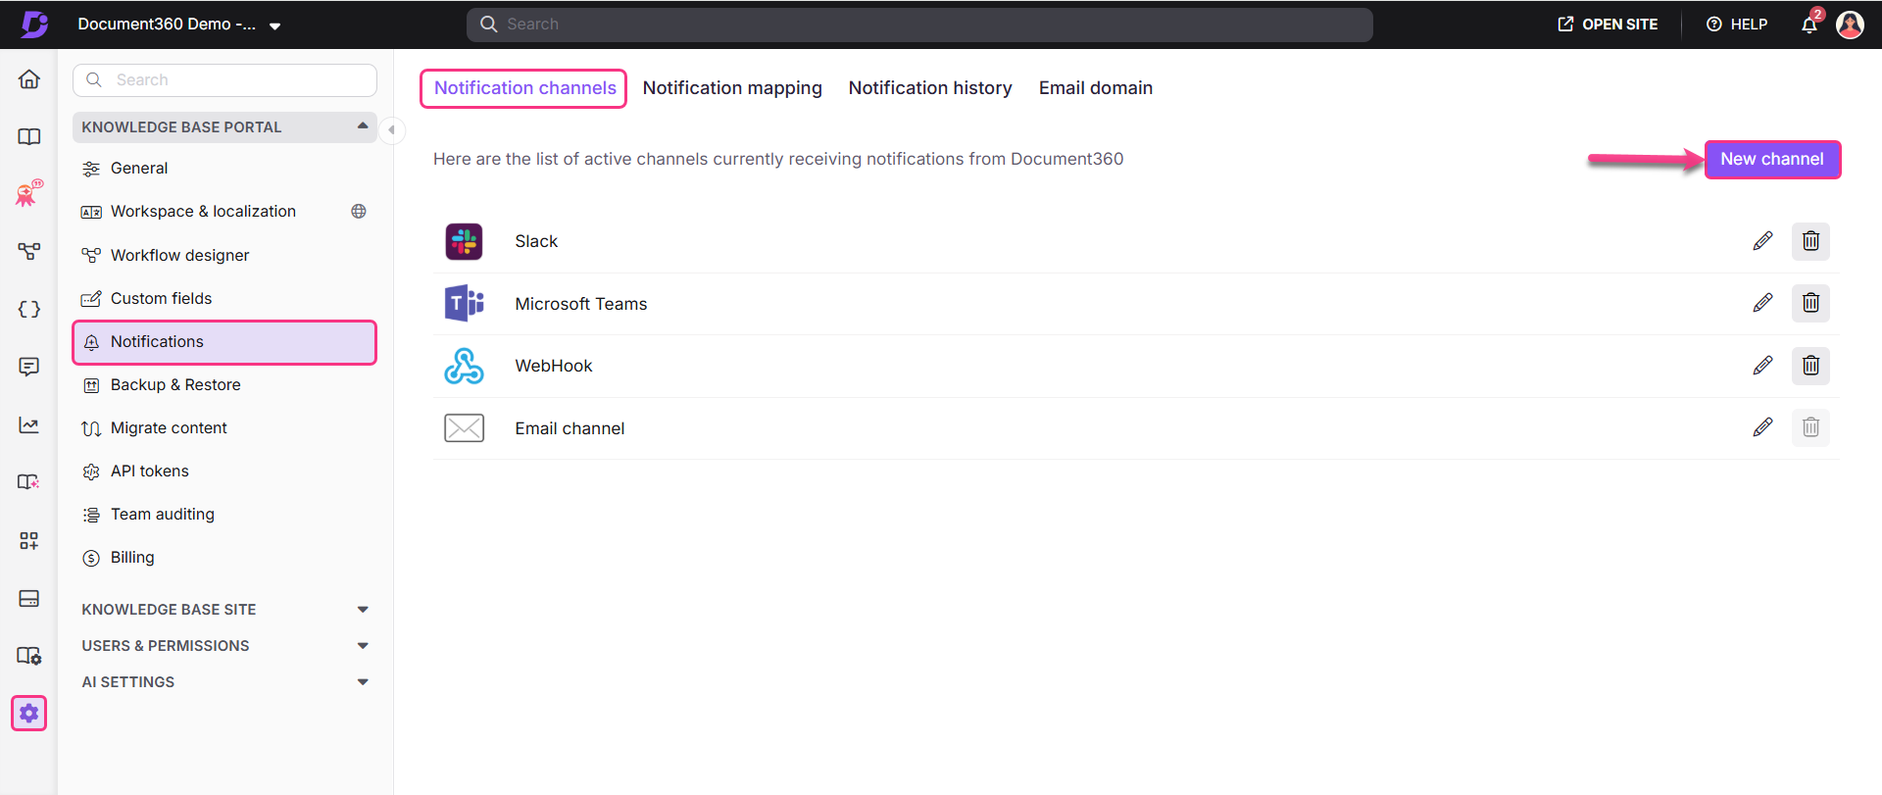Collapse the Knowledge Base Portal section
1882x795 pixels.
click(x=224, y=127)
